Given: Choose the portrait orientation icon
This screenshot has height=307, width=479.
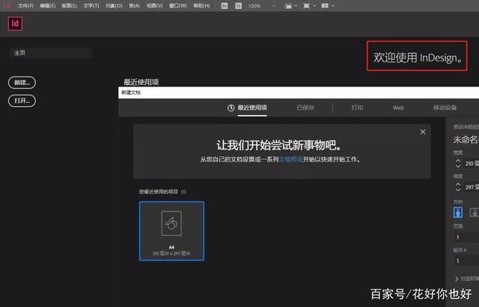Looking at the screenshot, I should tap(457, 212).
